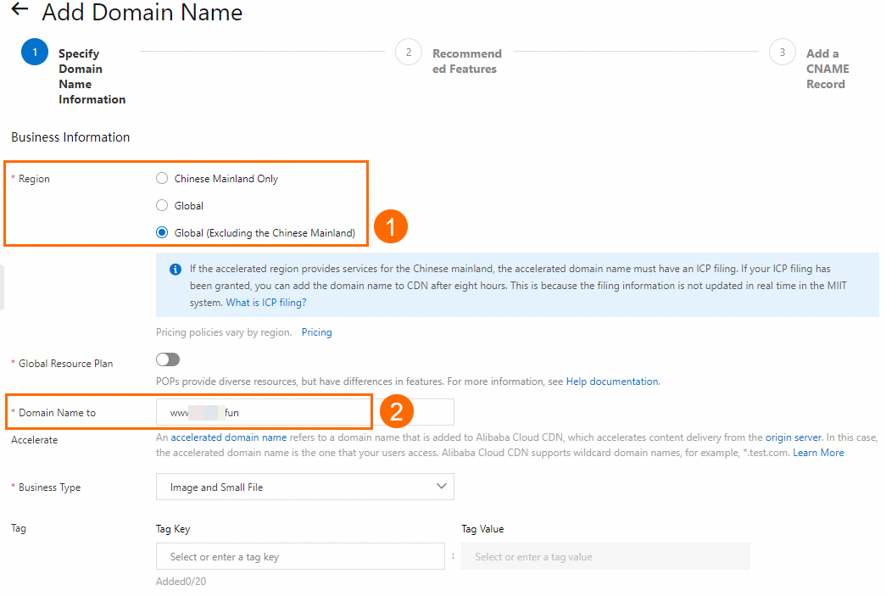Screen dimensions: 886x596
Task: Open the Help documentation link
Action: pyautogui.click(x=612, y=382)
